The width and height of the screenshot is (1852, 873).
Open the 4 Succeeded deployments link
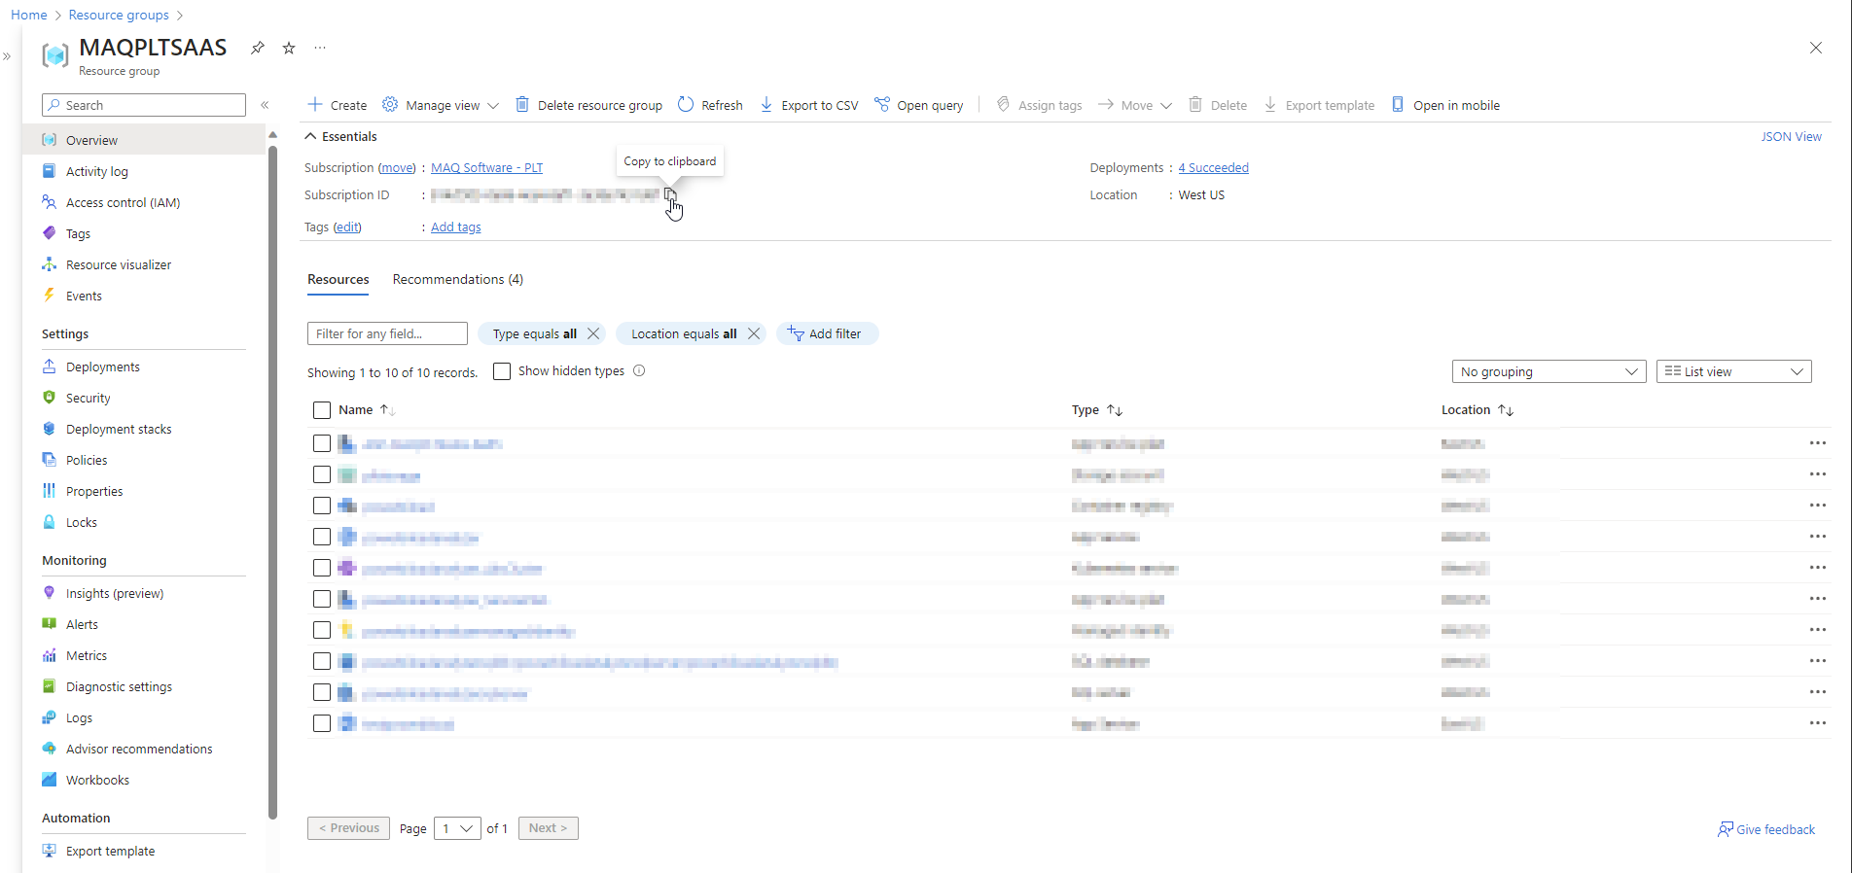tap(1213, 168)
